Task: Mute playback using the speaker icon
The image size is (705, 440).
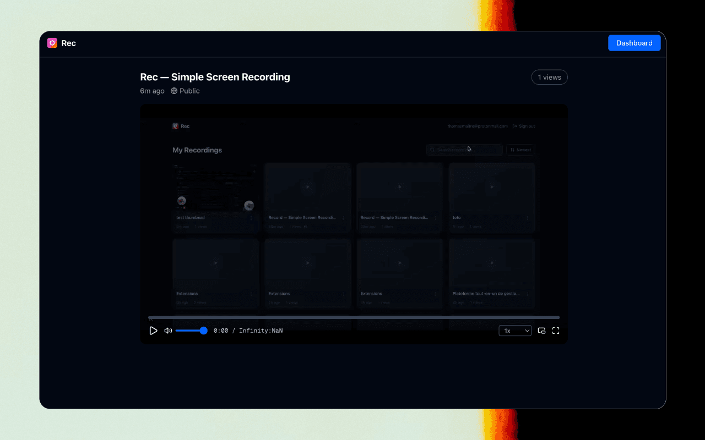Action: 168,330
